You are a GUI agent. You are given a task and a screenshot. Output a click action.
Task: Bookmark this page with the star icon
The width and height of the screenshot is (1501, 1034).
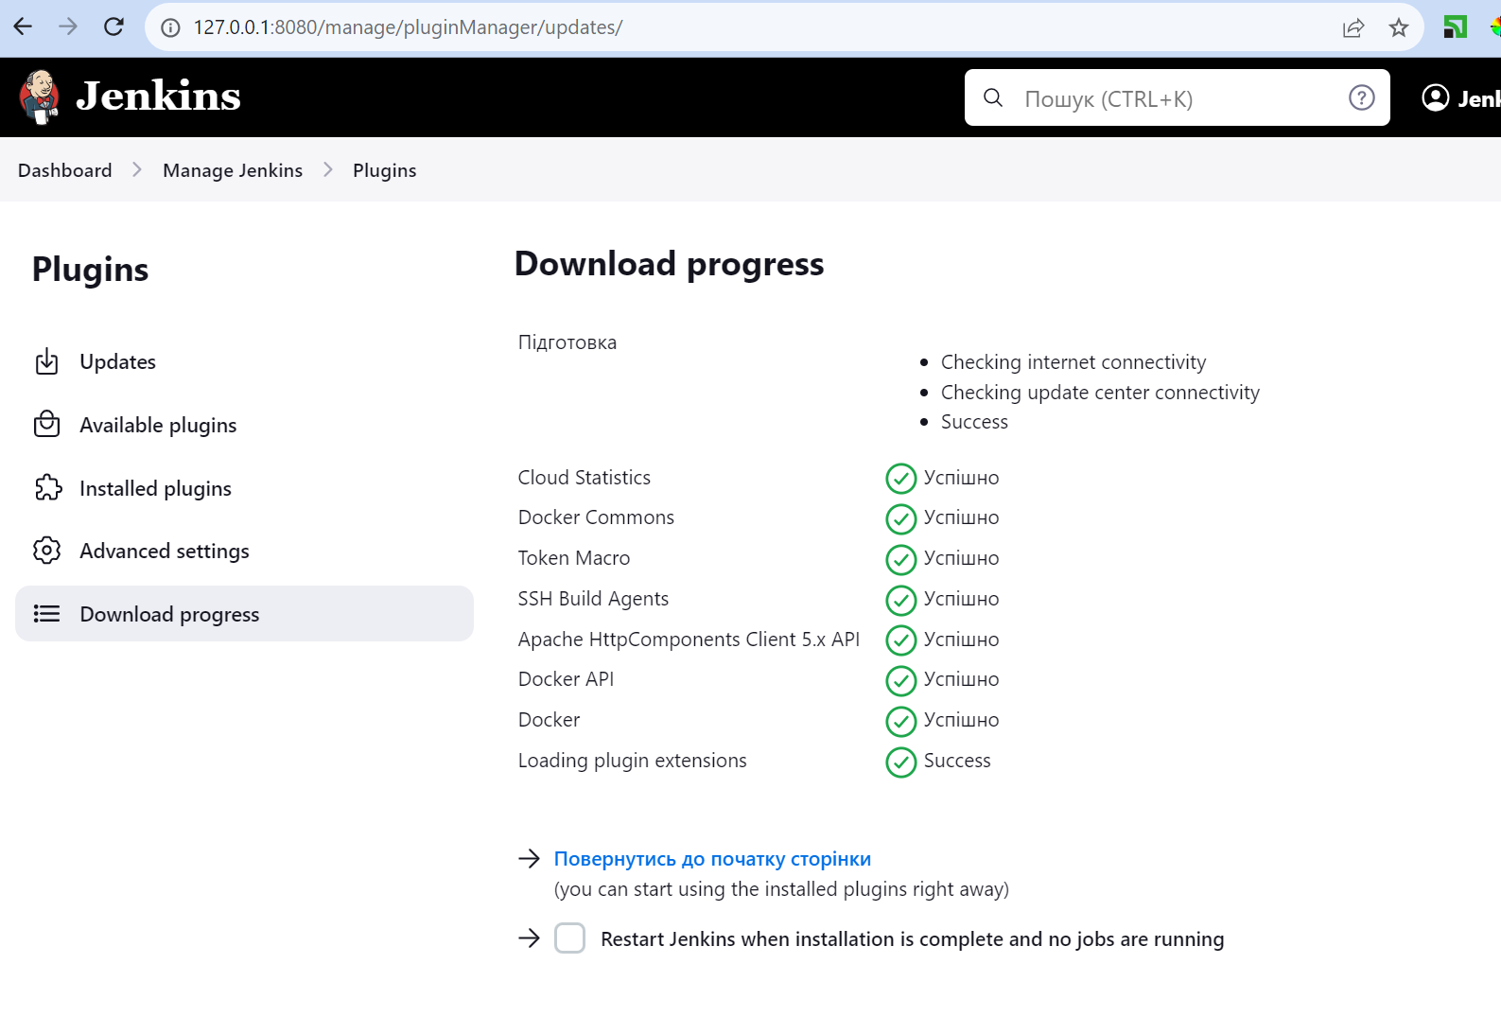click(x=1399, y=27)
